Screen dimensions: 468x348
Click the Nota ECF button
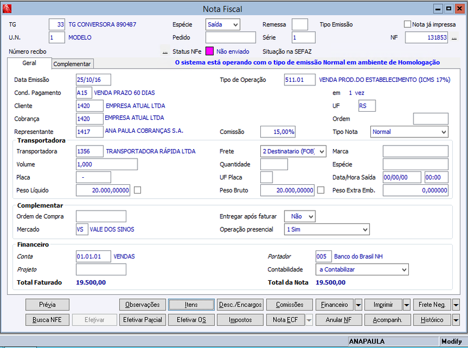click(285, 320)
